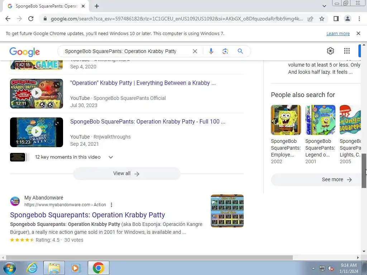Click the My Abandonware site favicon
The image size is (367, 275).
pyautogui.click(x=15, y=201)
